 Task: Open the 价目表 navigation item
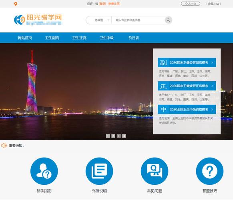point(134,38)
